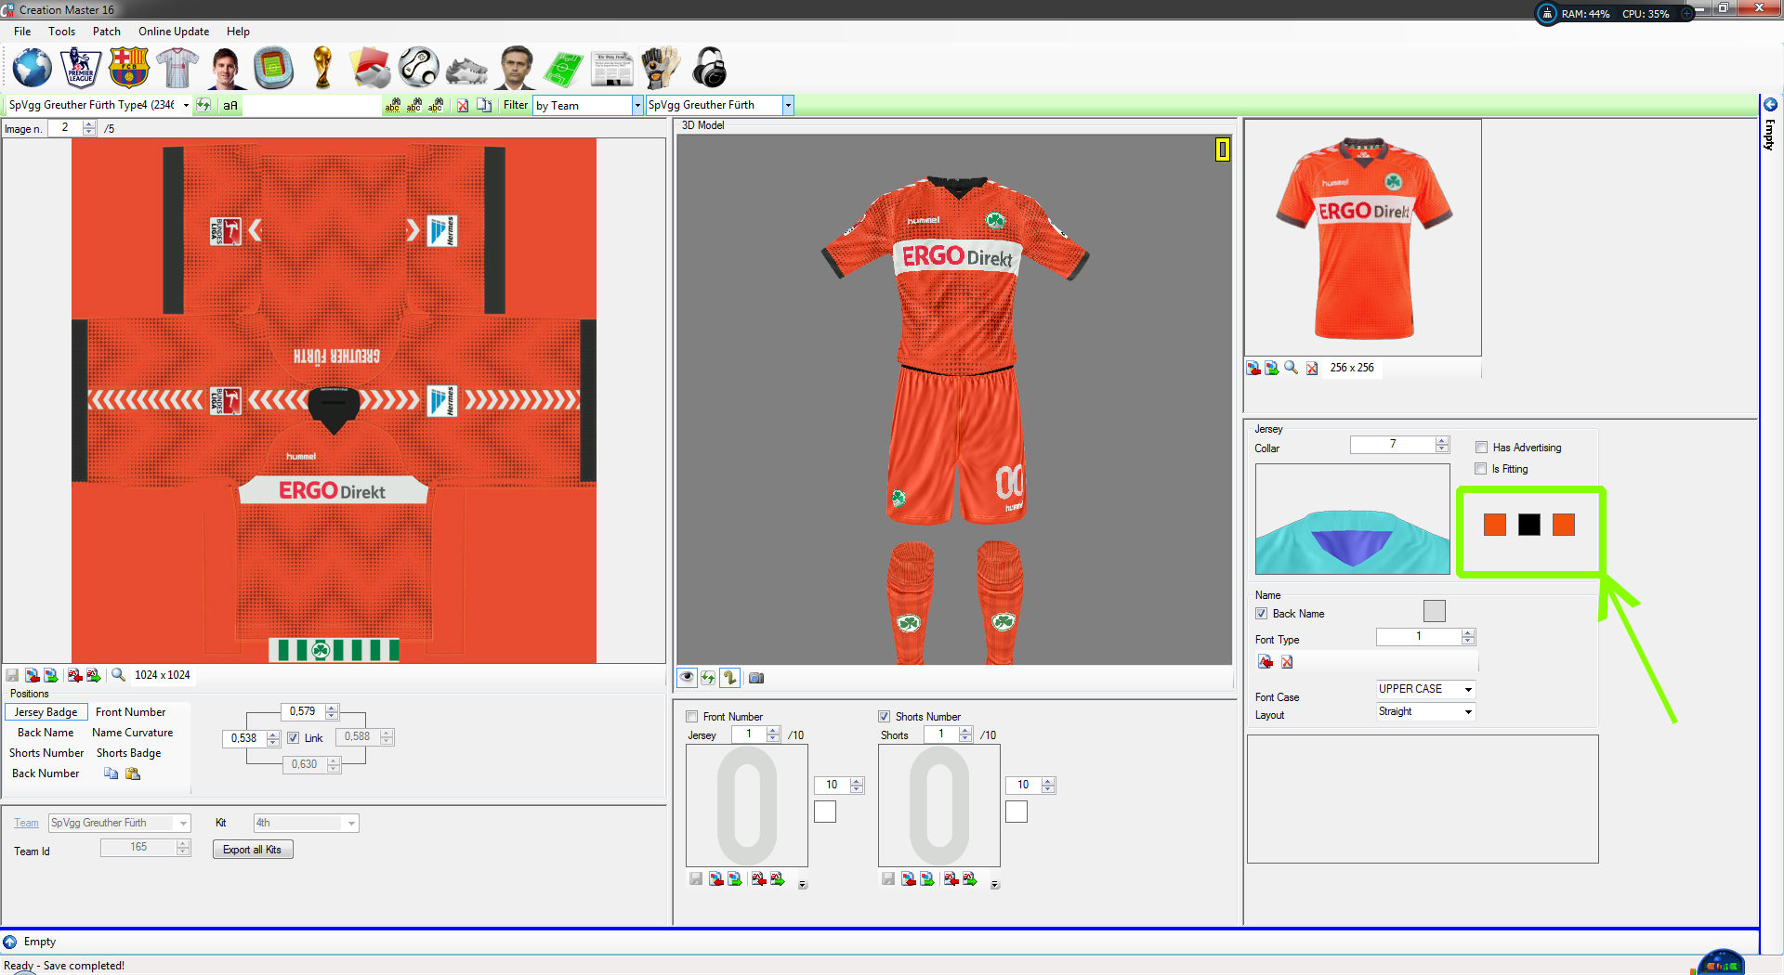The height and width of the screenshot is (975, 1784).
Task: Open the World Cup trophy tournament icon
Action: pyautogui.click(x=322, y=68)
